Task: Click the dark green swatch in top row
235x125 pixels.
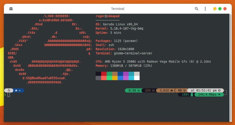Action: 109,74
